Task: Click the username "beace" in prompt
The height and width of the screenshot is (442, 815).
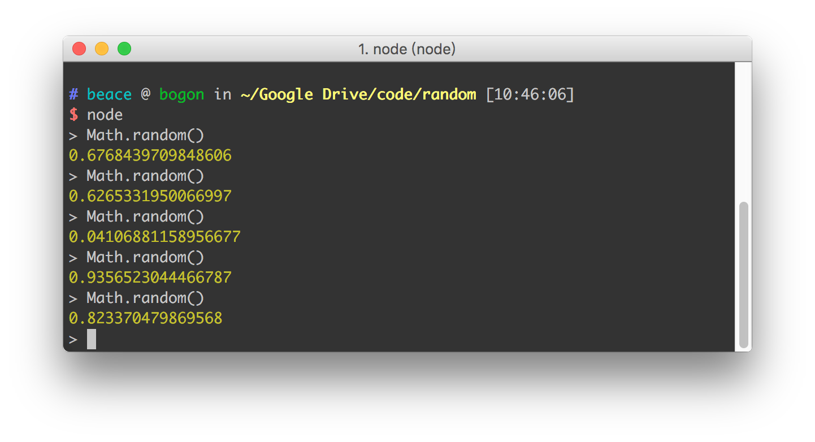Action: tap(110, 94)
